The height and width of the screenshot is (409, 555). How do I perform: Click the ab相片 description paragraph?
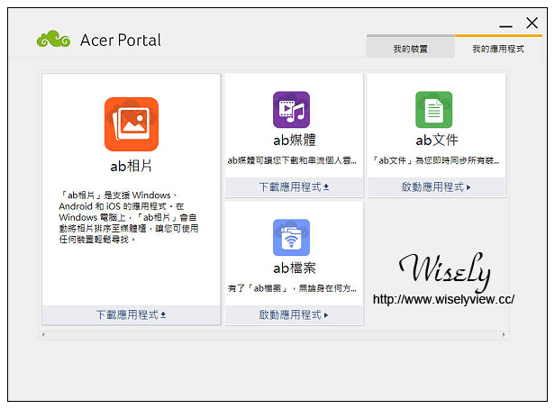(x=129, y=217)
